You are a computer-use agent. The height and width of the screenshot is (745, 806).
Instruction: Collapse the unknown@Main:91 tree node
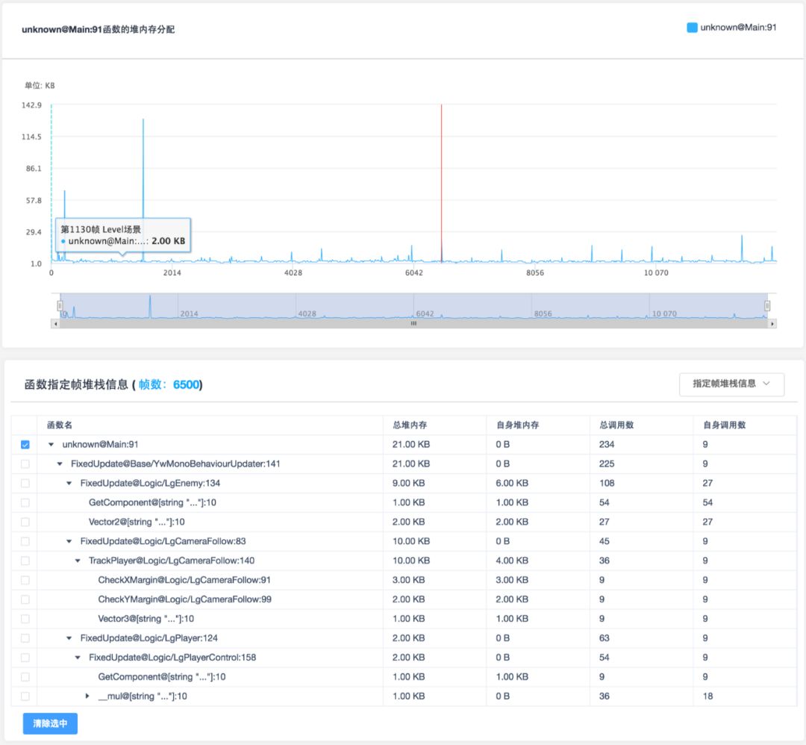click(x=51, y=445)
